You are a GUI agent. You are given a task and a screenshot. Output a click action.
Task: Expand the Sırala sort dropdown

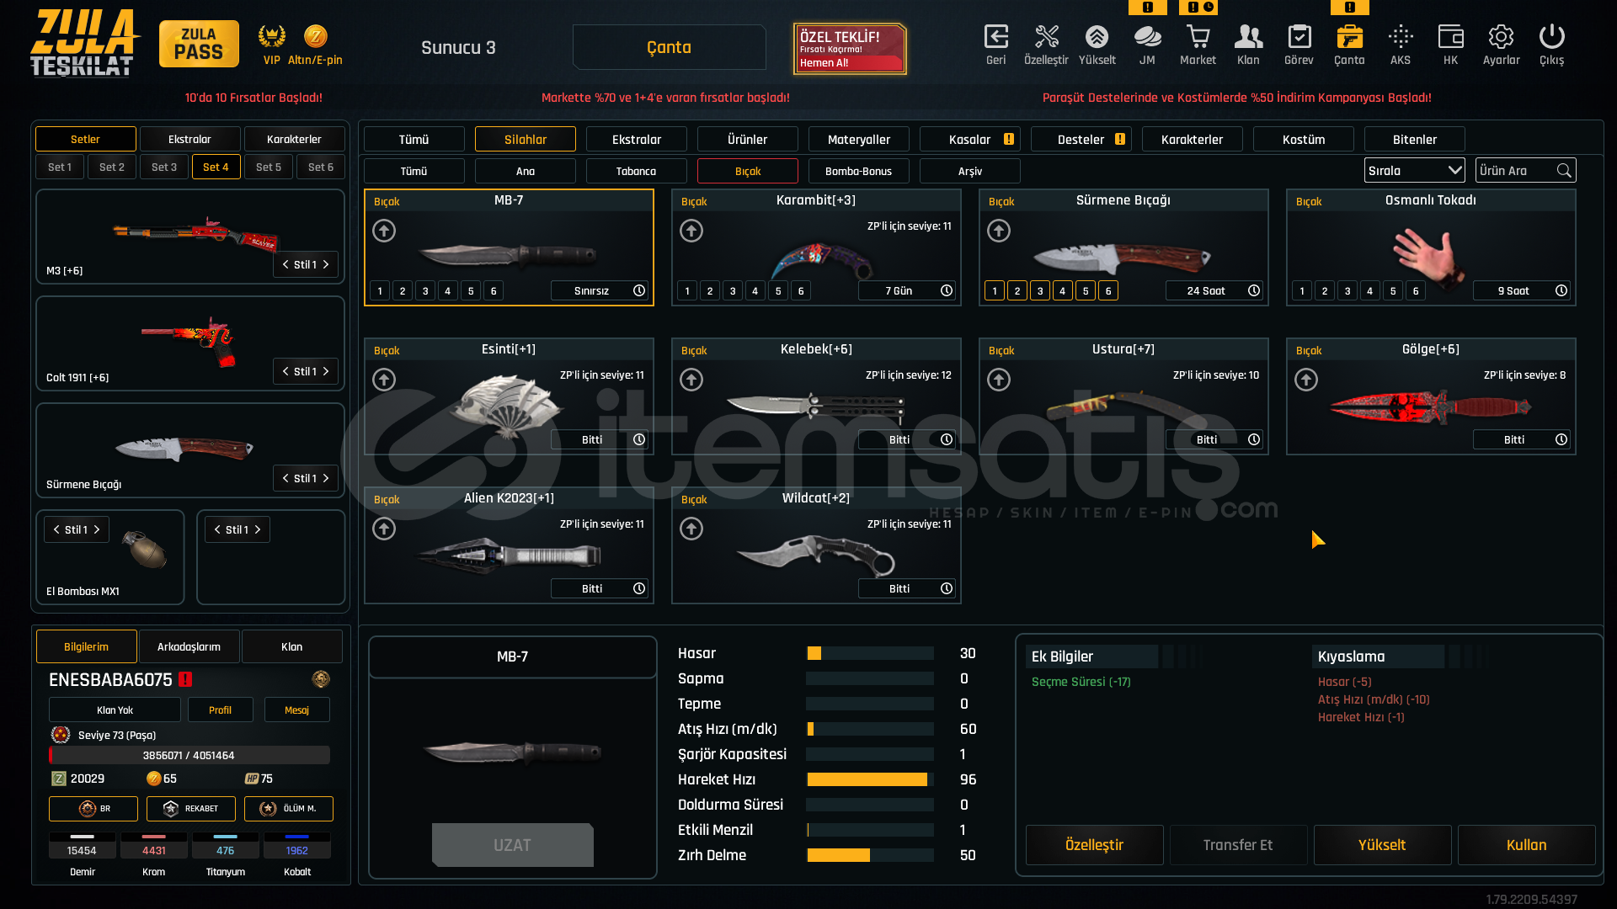(x=1414, y=171)
